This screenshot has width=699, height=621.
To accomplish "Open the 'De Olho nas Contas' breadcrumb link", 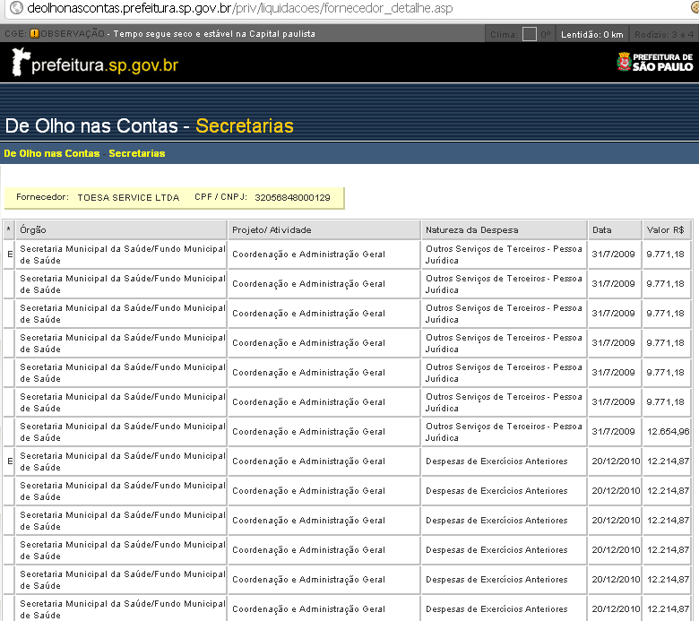I will [x=52, y=153].
